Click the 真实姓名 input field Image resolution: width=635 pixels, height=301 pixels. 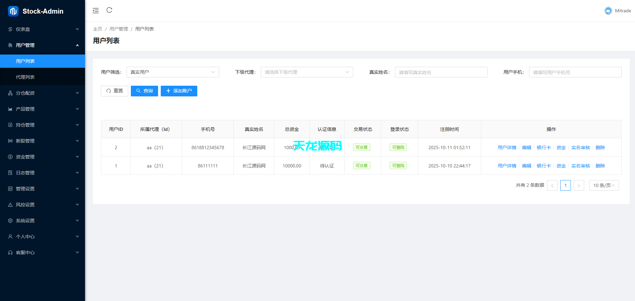[441, 72]
